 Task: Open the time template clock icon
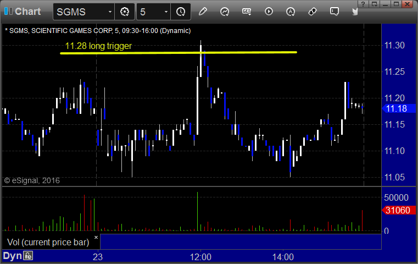pyautogui.click(x=181, y=12)
